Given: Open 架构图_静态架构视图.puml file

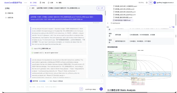Looking at the screenshot, I should click(123, 18).
